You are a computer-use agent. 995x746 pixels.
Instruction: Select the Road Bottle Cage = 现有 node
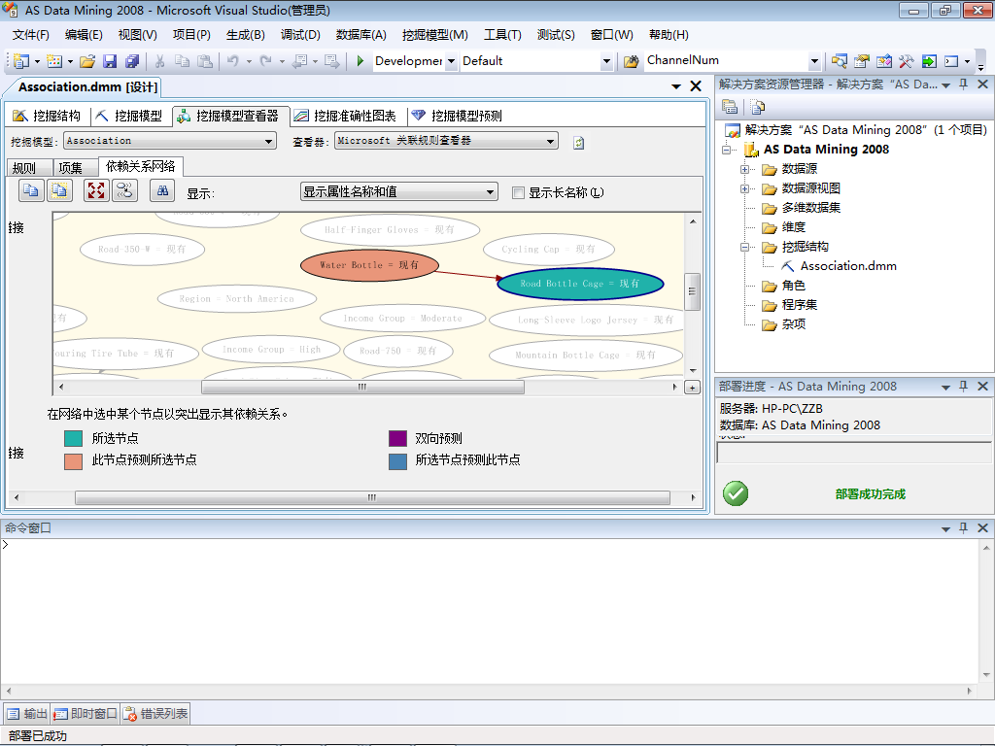[581, 284]
